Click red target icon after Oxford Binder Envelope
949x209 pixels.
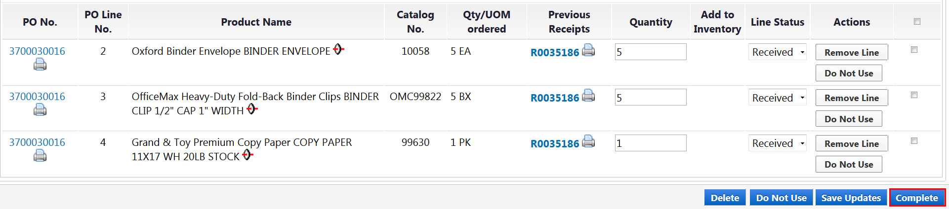338,49
